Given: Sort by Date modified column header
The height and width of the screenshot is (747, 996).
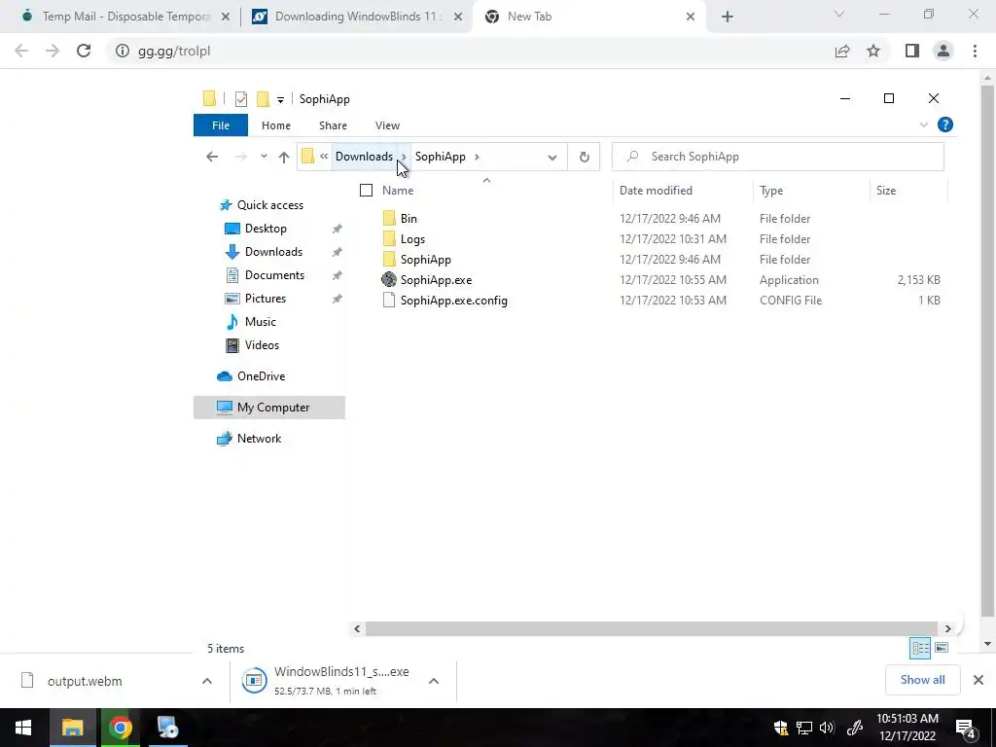Looking at the screenshot, I should (656, 191).
